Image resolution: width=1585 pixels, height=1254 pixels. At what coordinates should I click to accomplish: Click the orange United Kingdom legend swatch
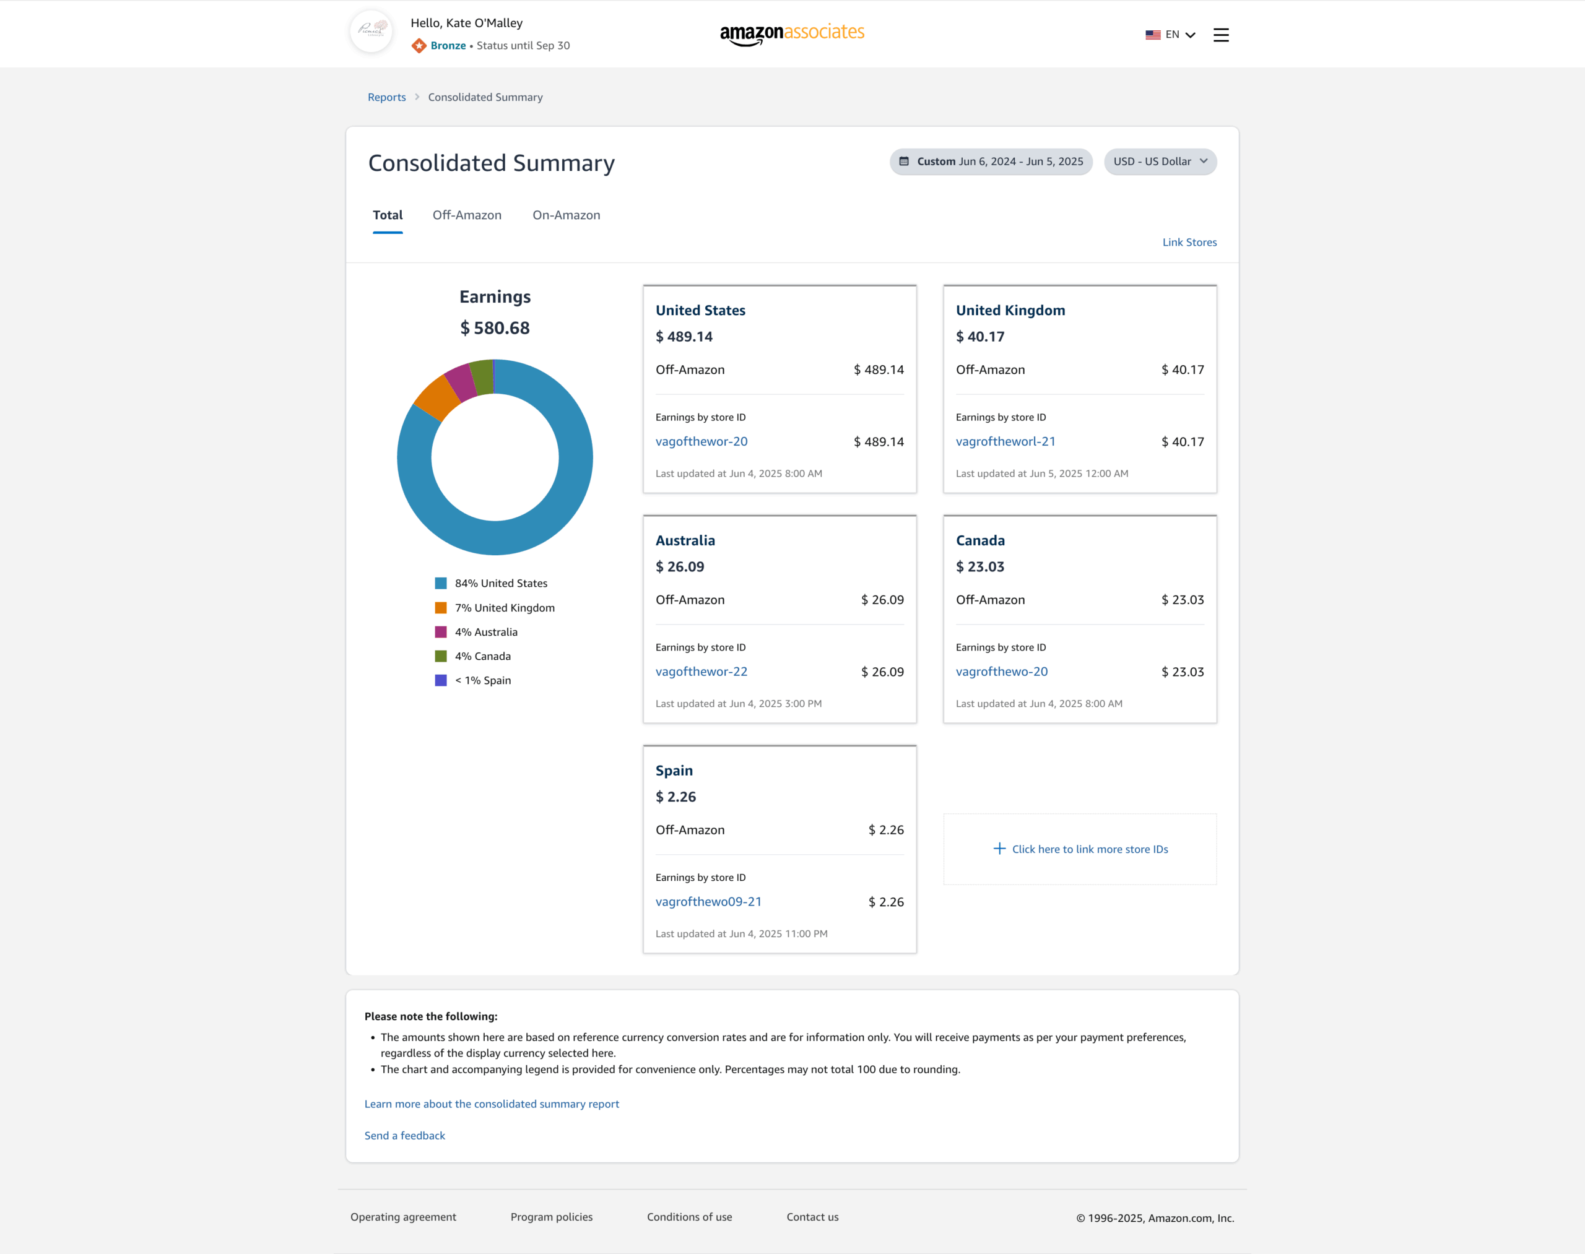441,608
